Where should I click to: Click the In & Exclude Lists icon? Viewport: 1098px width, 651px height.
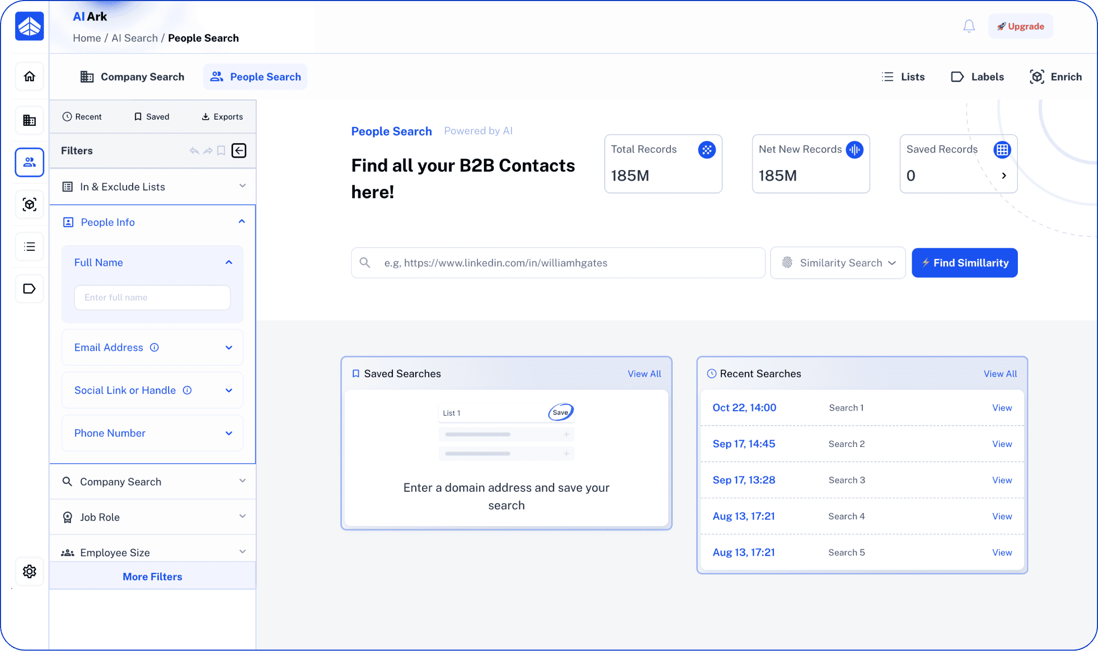68,187
